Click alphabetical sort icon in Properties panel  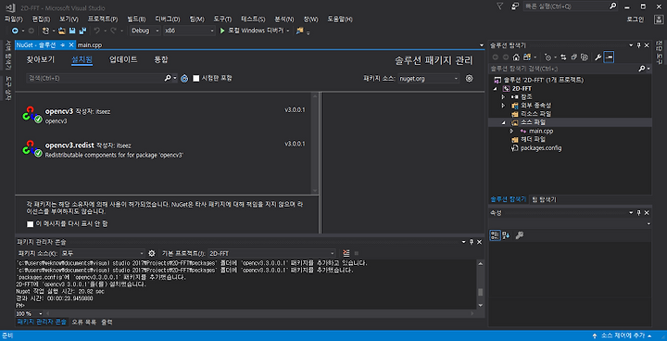tap(506, 235)
